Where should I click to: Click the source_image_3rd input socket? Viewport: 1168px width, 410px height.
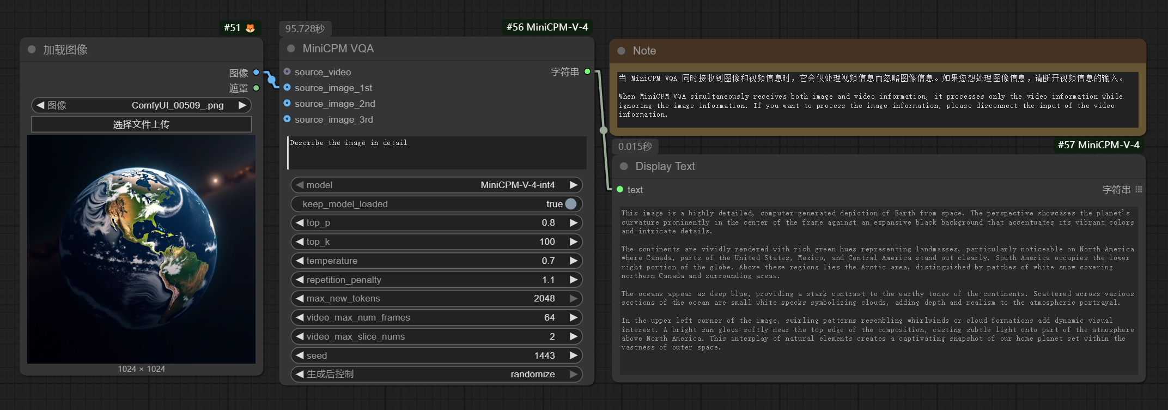pyautogui.click(x=287, y=119)
